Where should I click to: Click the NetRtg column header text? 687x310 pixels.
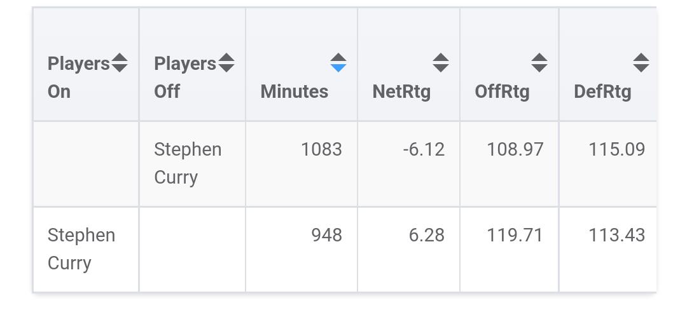(x=401, y=91)
